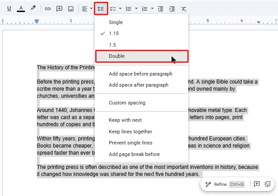The image size is (278, 196).
Task: Select 1.5 line spacing
Action: [x=141, y=45]
